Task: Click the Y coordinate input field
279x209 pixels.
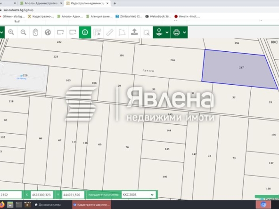Action: click(x=73, y=195)
